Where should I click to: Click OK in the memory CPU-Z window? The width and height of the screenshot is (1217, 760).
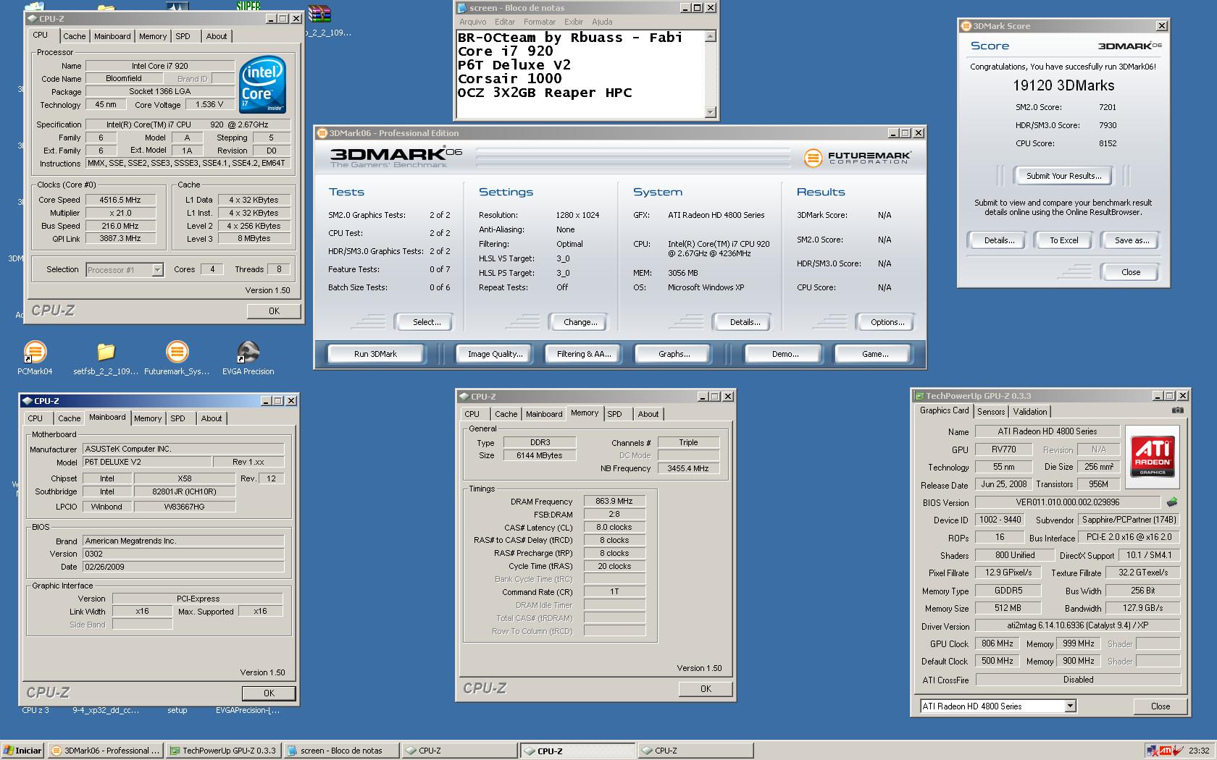705,689
